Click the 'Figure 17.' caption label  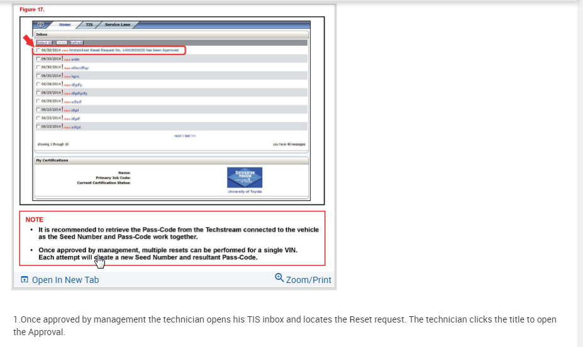pyautogui.click(x=32, y=9)
